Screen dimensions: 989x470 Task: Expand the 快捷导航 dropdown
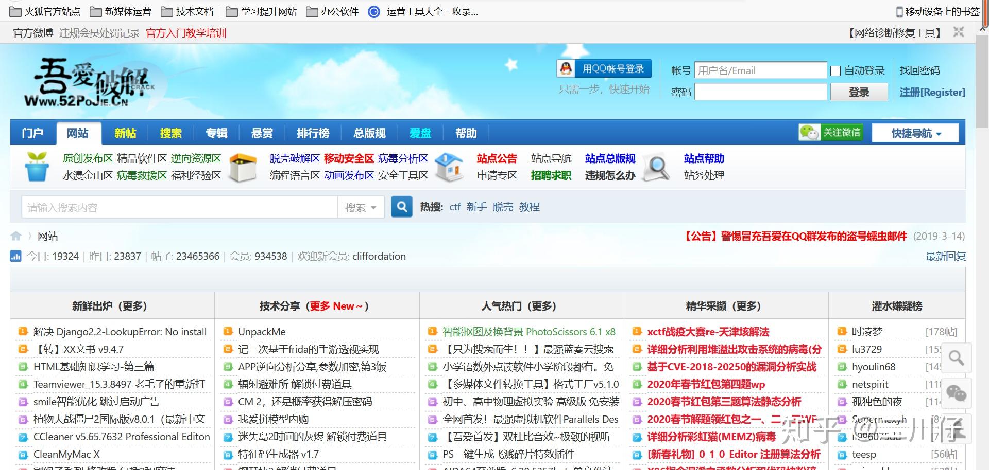[915, 133]
